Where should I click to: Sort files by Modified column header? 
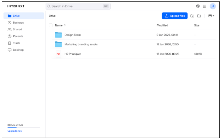[162, 25]
